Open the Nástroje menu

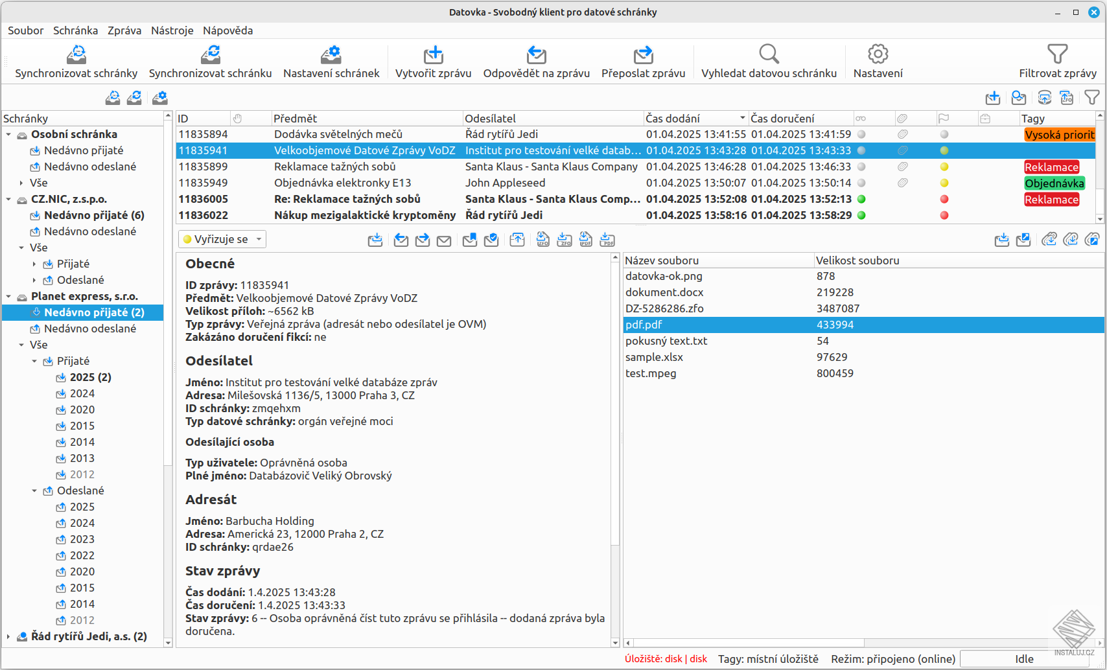(x=172, y=30)
